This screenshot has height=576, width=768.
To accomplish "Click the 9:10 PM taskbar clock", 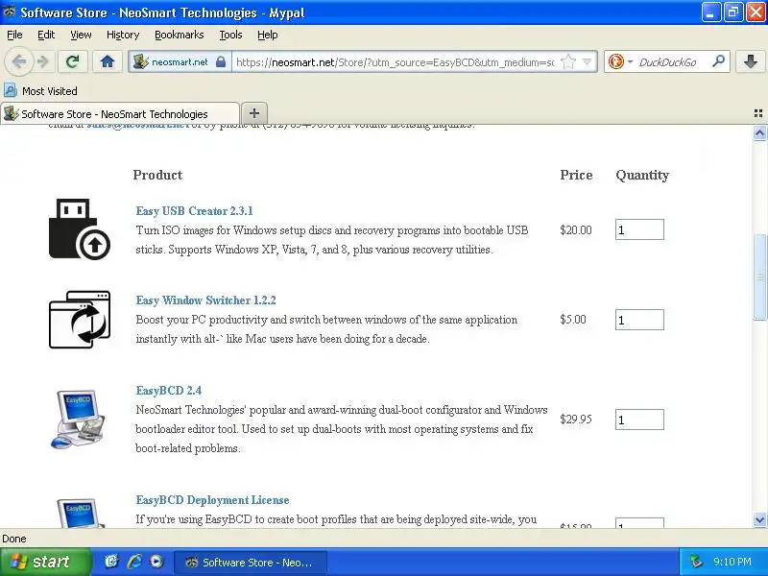I will (x=732, y=562).
